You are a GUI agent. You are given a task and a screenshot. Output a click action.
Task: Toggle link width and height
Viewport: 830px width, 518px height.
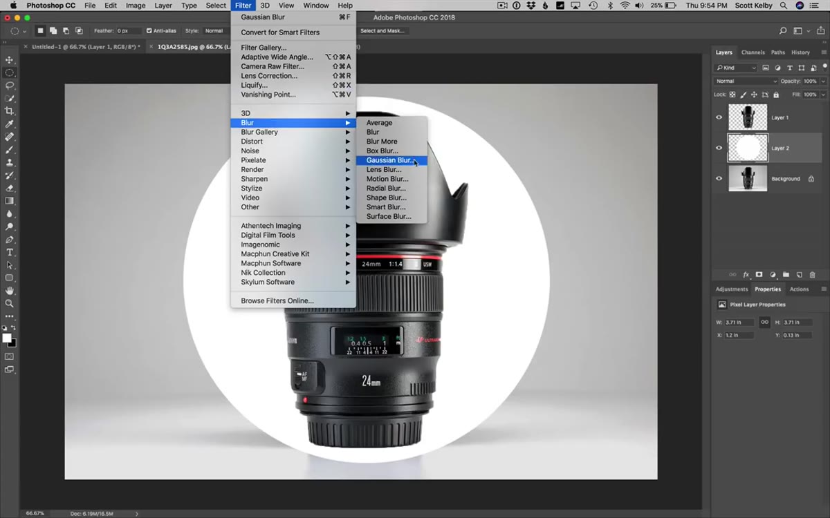point(764,323)
